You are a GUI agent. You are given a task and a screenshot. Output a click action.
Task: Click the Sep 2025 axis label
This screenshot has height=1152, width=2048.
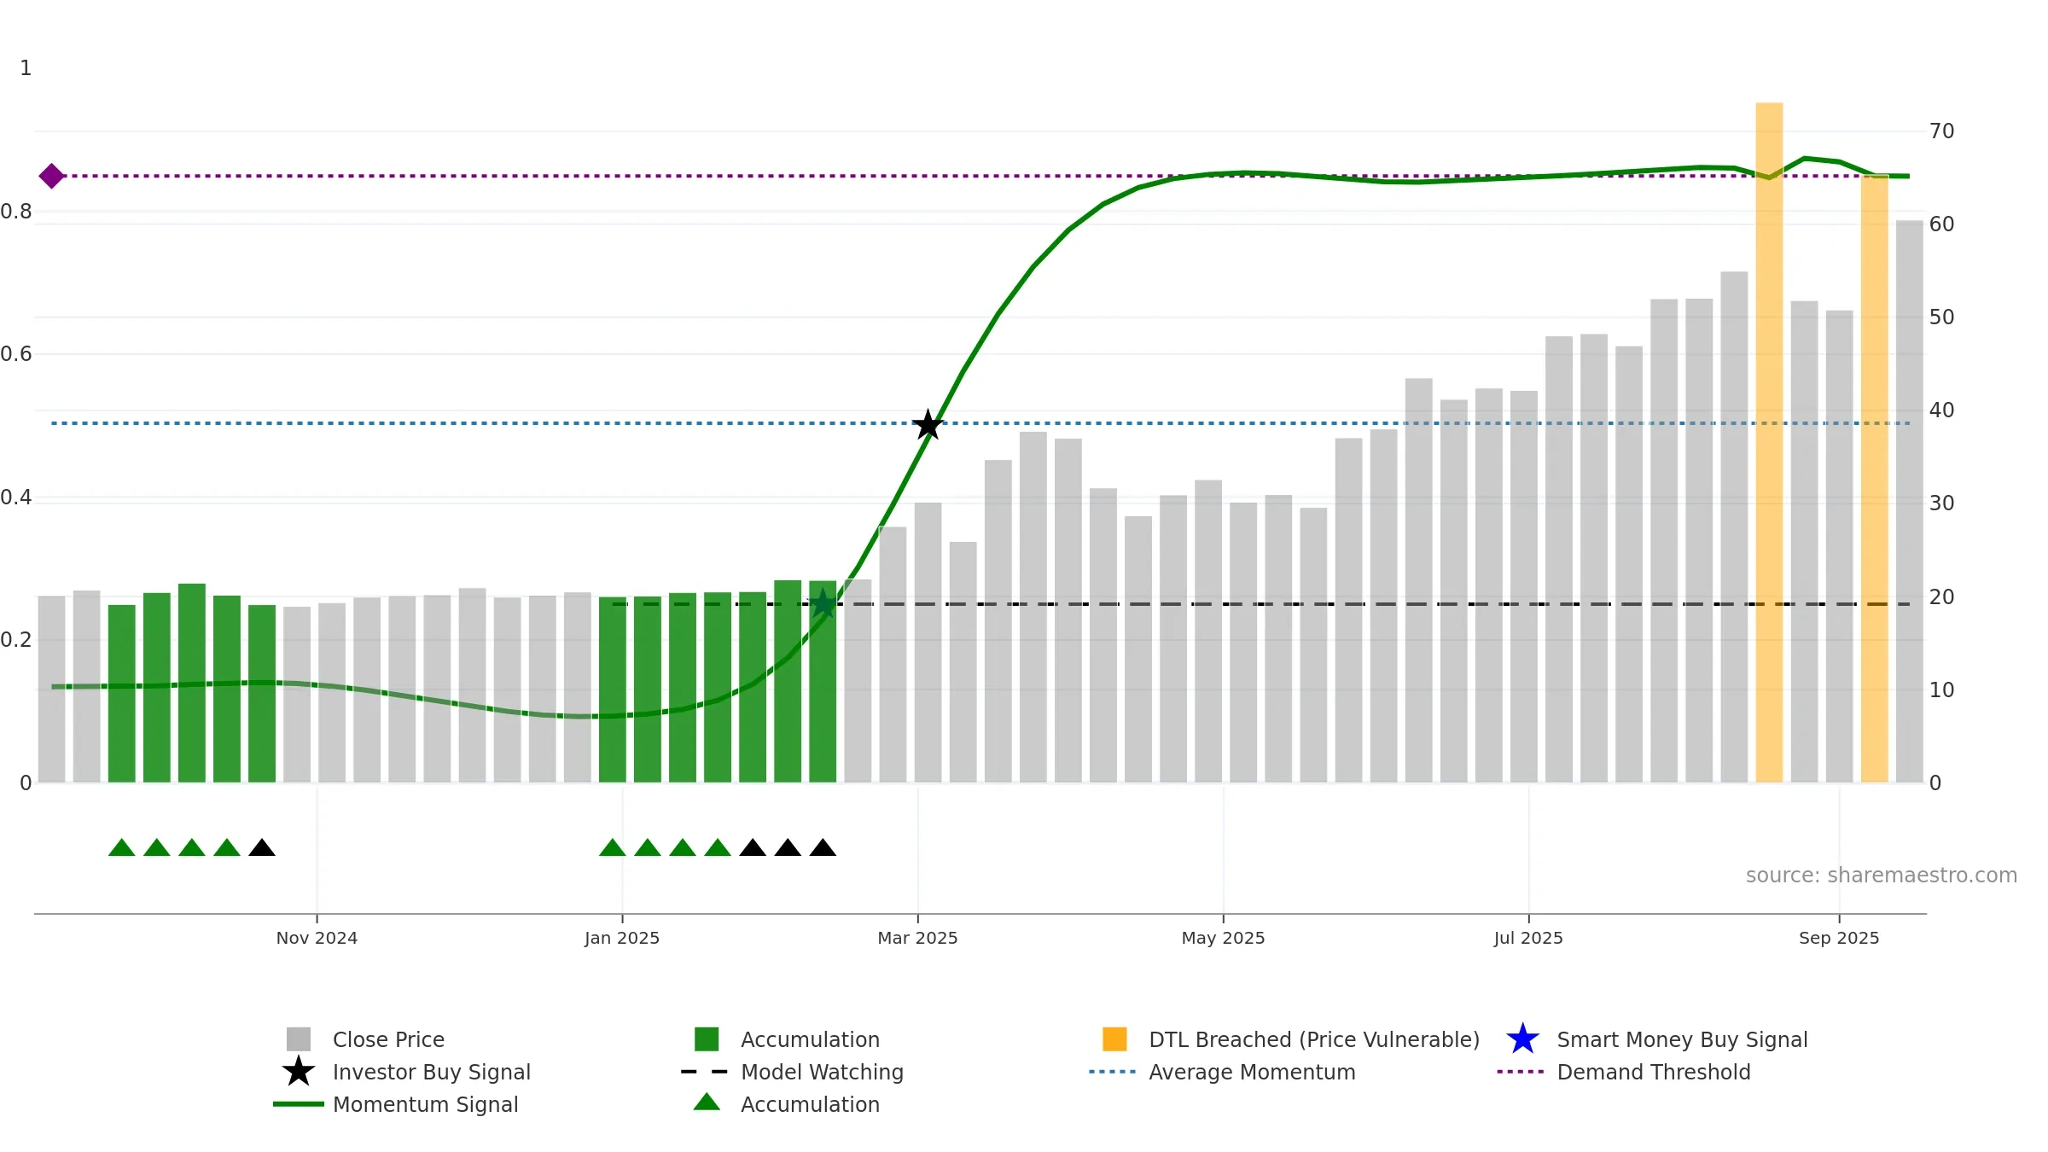pos(1839,938)
